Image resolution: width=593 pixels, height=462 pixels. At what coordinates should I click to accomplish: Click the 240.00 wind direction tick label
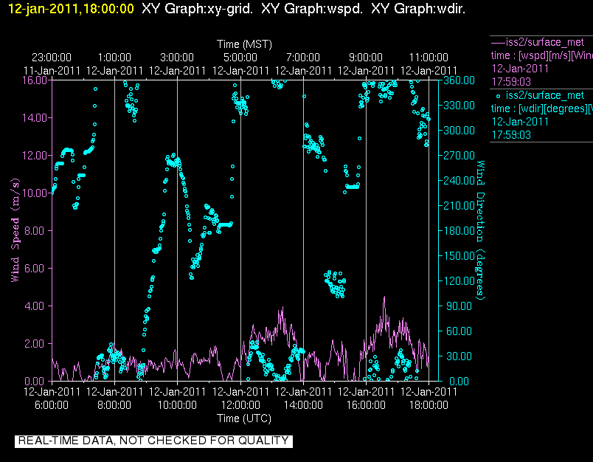(459, 181)
